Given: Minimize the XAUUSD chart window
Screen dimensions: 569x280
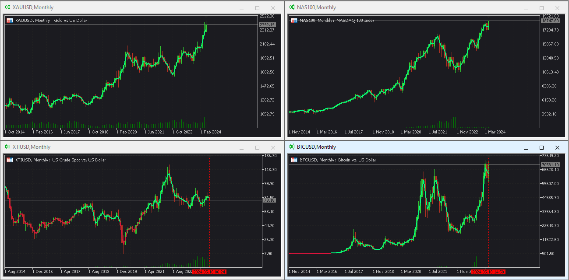Looking at the screenshot, I should [241, 8].
